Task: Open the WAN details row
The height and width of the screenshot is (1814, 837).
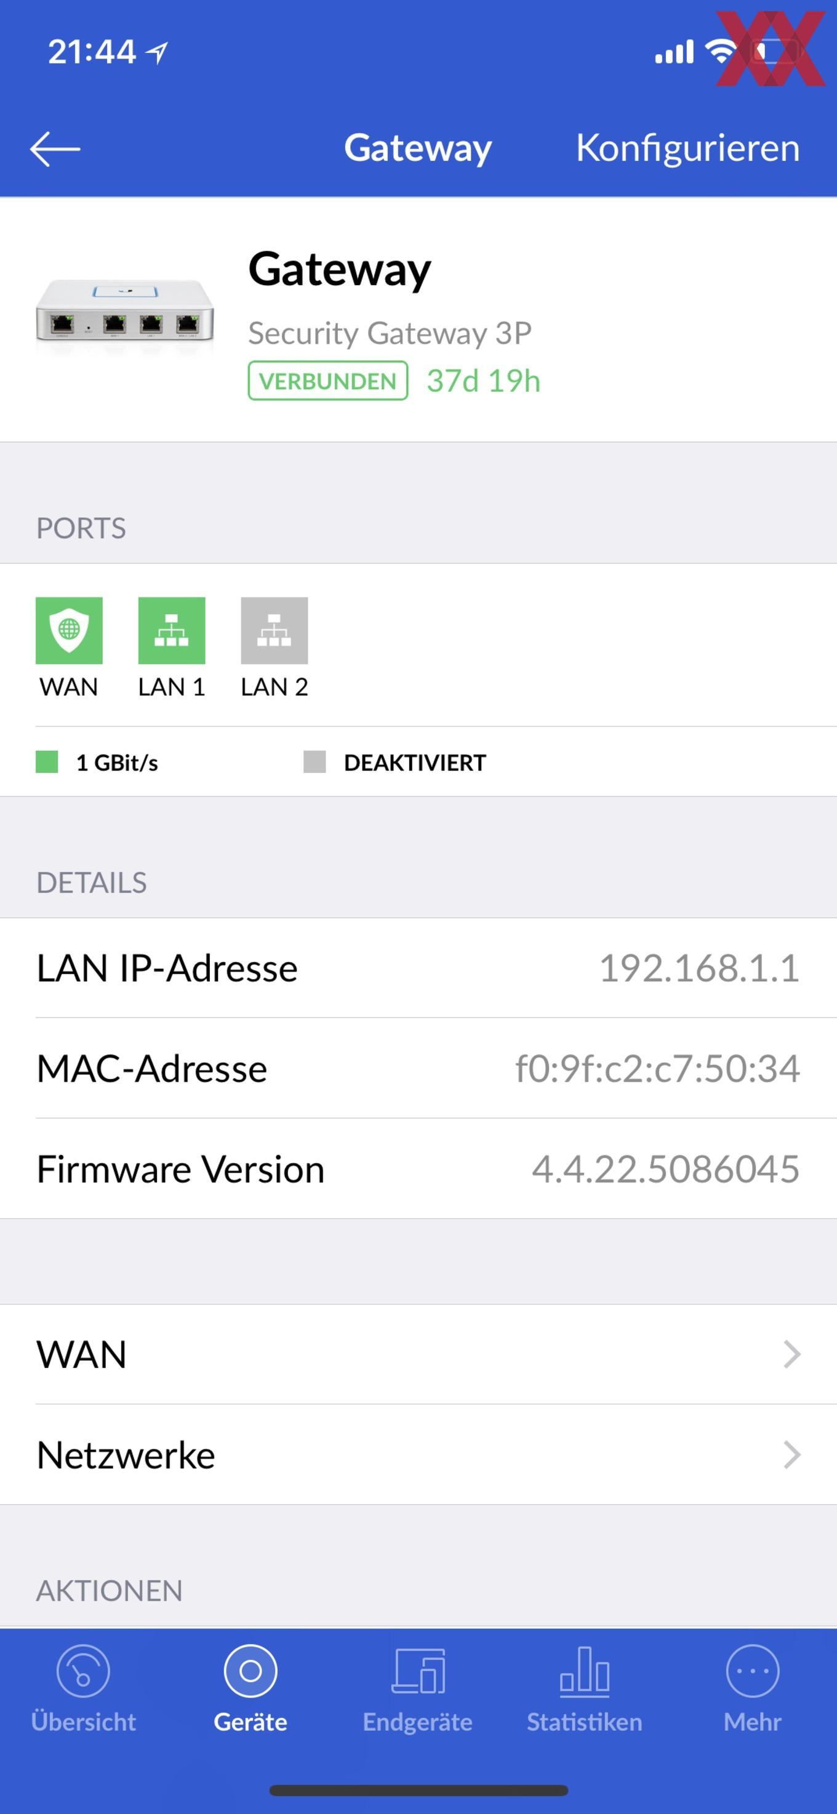Action: point(418,1354)
